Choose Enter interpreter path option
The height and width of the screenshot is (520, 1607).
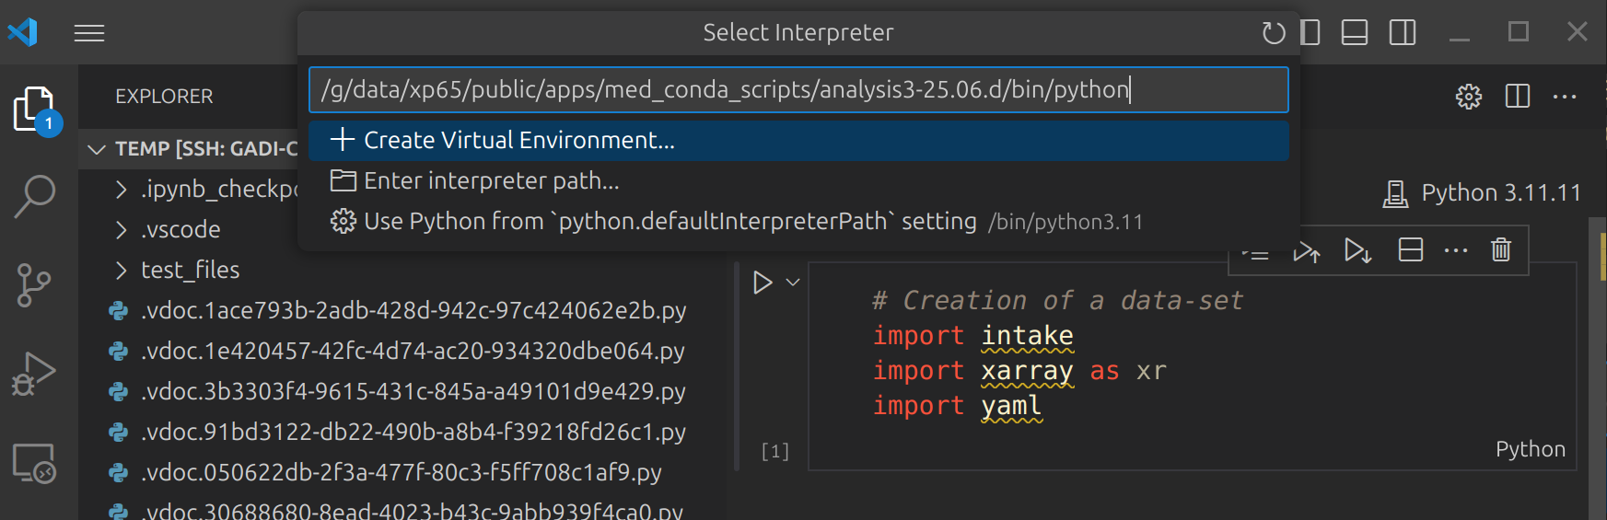click(798, 181)
